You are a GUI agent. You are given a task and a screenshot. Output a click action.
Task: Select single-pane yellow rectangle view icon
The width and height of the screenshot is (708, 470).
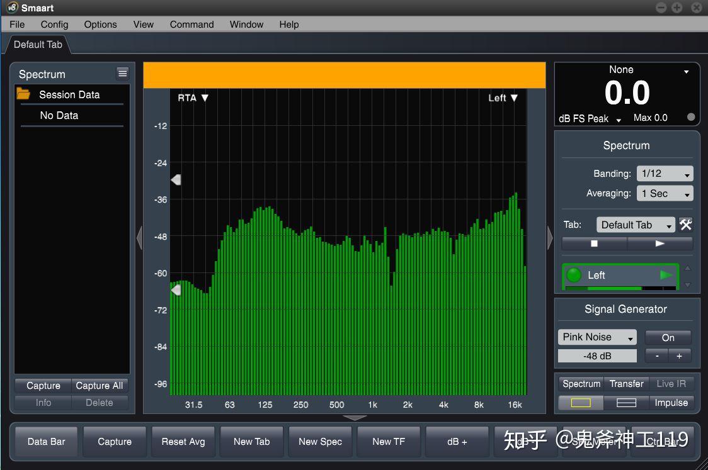pos(581,402)
